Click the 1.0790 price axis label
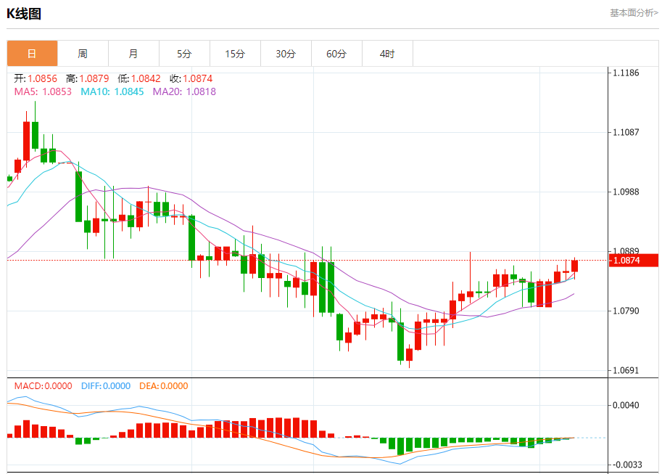Viewport: 662px width, 474px height. 626,311
